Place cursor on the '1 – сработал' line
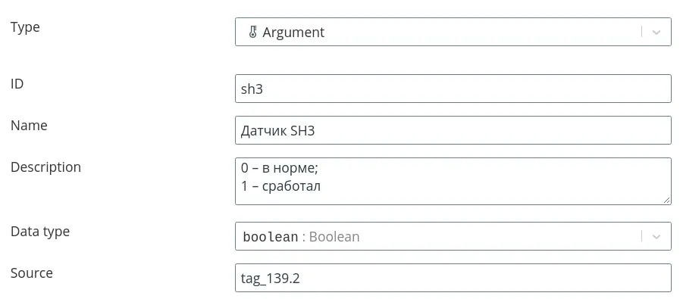The width and height of the screenshot is (683, 299). pyautogui.click(x=281, y=186)
